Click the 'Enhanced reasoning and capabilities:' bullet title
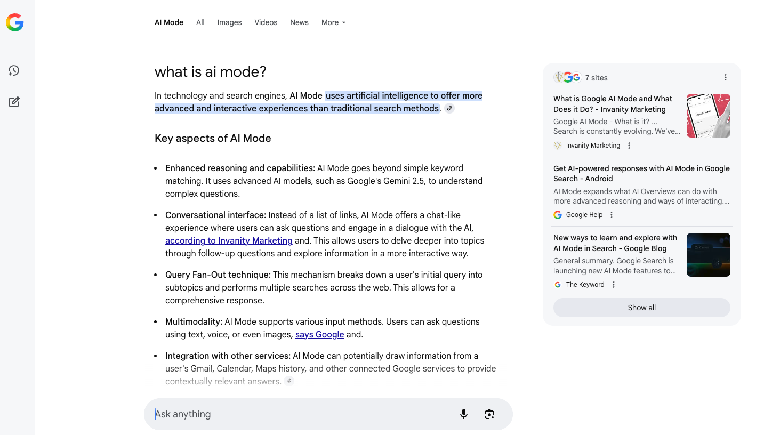This screenshot has height=435, width=772. (240, 168)
